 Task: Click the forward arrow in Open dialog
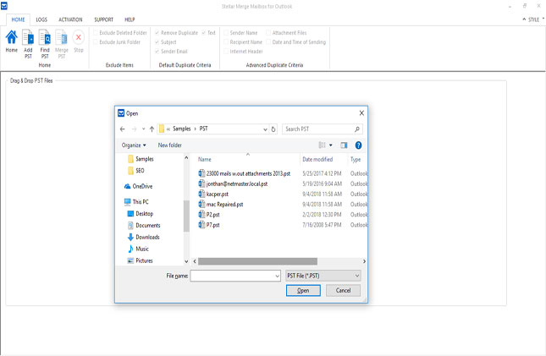pos(134,129)
